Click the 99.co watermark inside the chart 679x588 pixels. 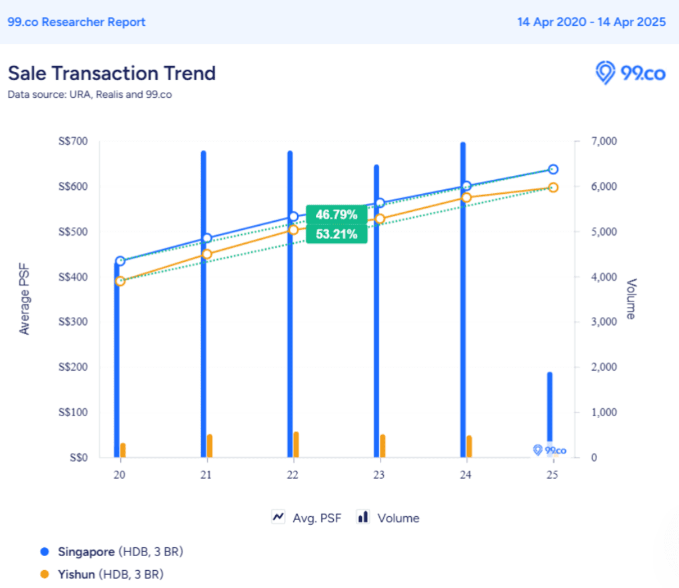tap(550, 450)
